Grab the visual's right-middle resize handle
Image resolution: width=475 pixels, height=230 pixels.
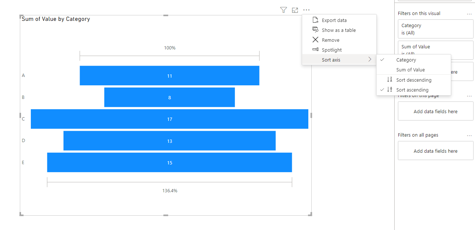(311, 115)
